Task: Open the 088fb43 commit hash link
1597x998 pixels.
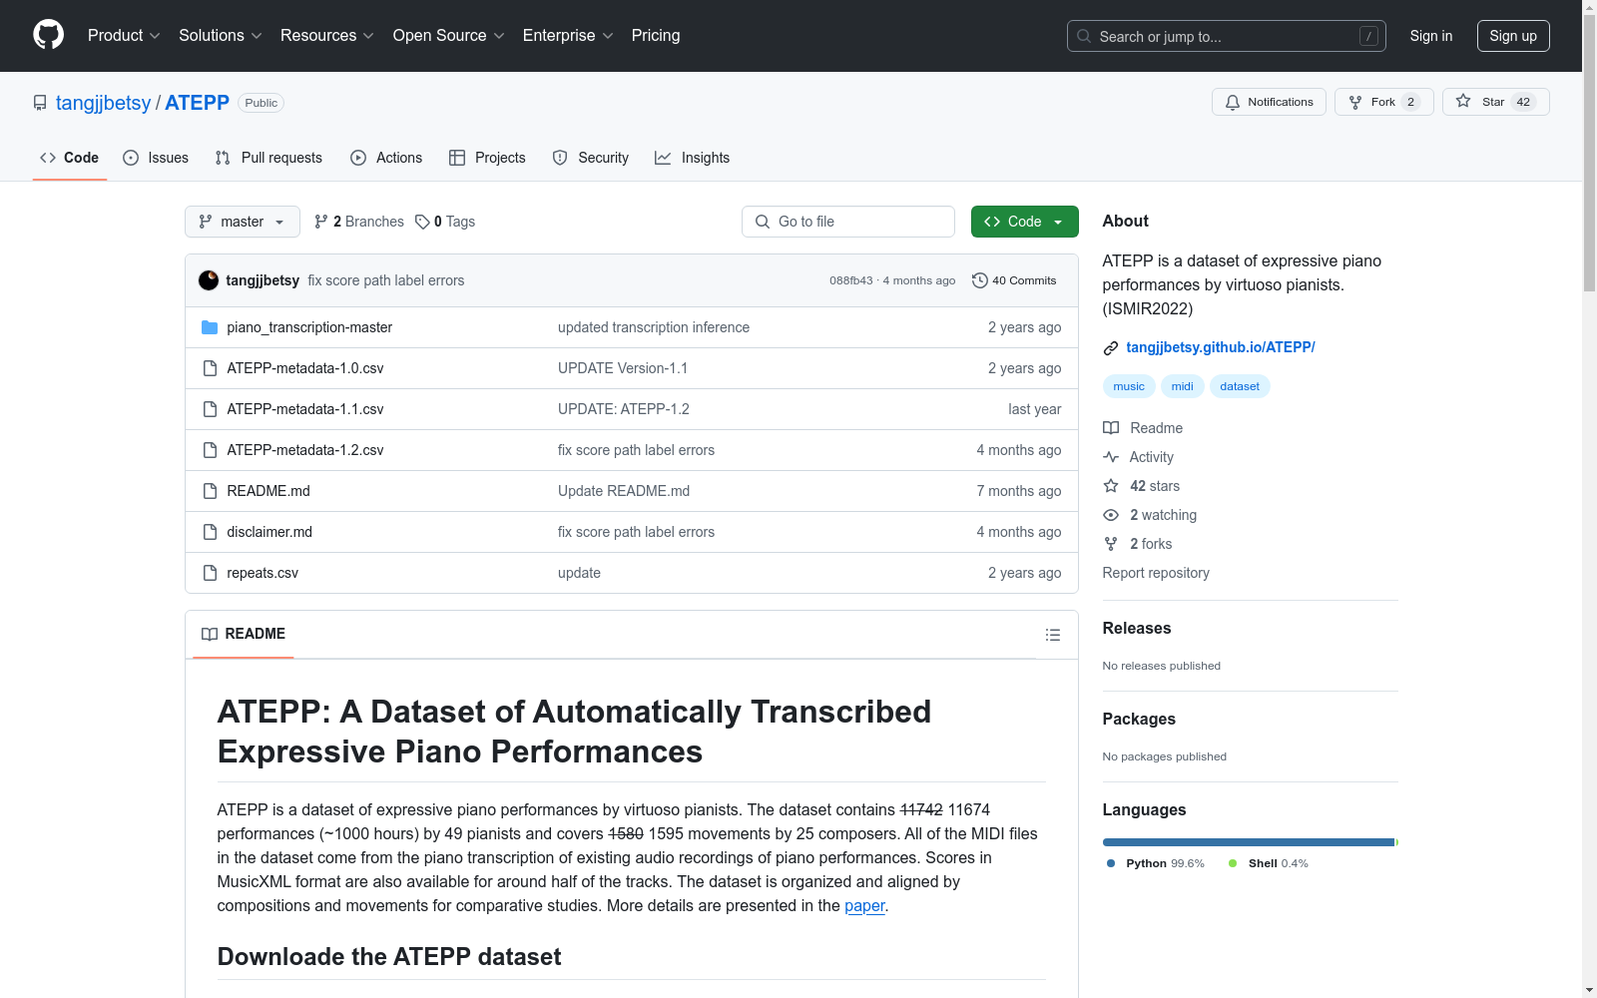Action: 851,280
